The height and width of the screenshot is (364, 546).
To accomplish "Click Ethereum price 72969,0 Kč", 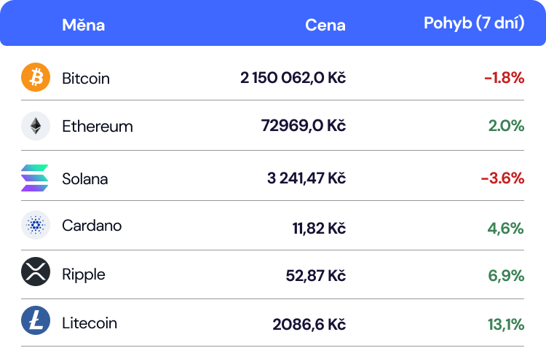I will click(303, 126).
